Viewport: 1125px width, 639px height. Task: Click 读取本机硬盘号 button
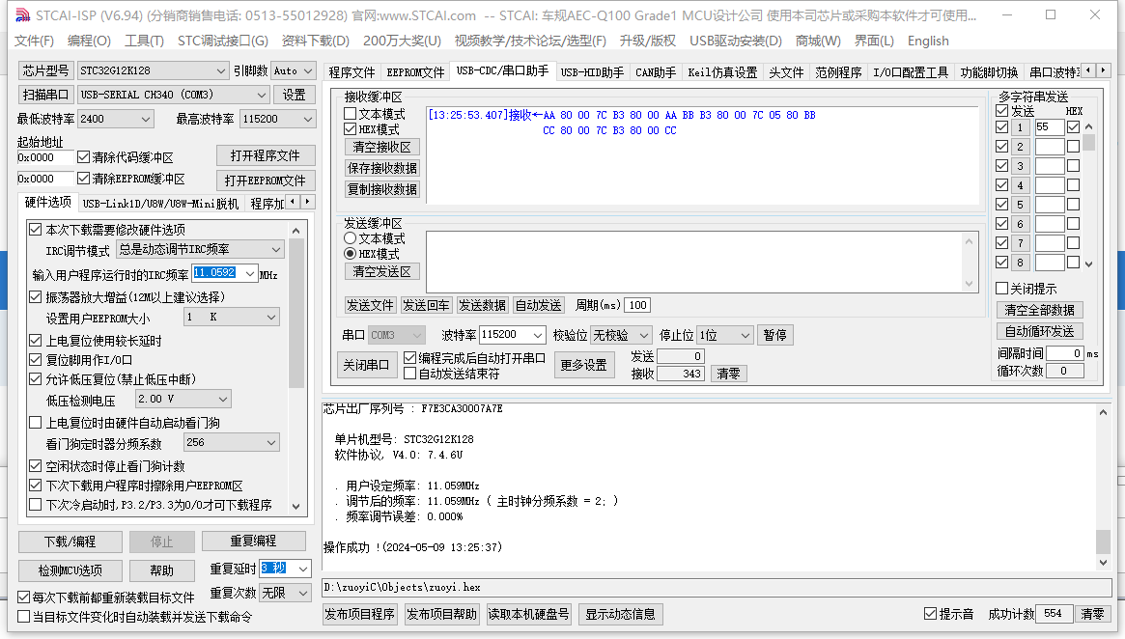tap(528, 615)
